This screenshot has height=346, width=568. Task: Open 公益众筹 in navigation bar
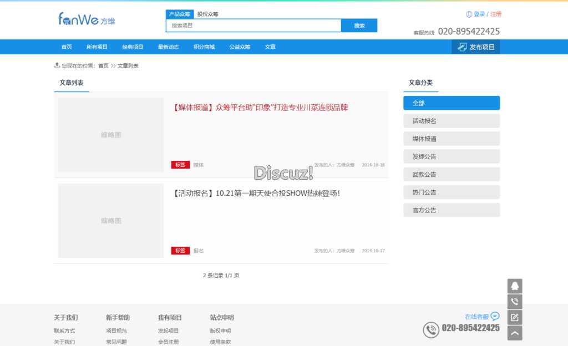coord(240,47)
